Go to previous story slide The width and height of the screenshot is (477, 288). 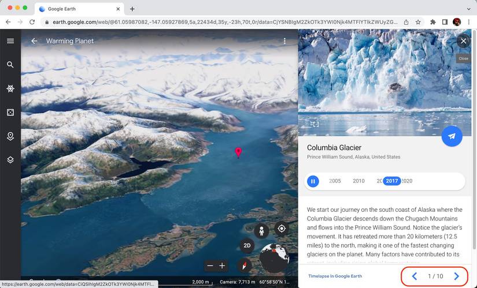pos(415,276)
